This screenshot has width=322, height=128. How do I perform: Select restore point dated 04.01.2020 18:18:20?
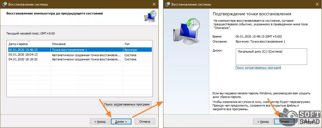[79, 59]
